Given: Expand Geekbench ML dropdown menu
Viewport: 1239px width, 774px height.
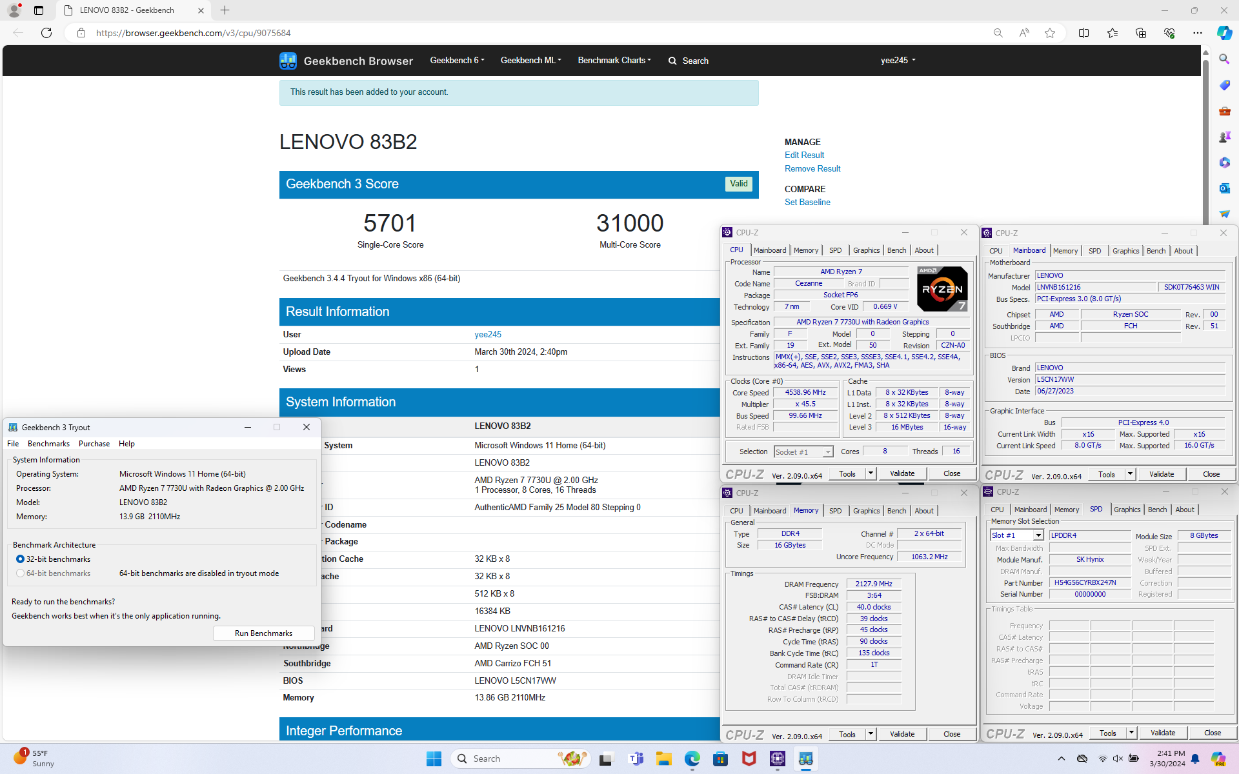Looking at the screenshot, I should 530,60.
